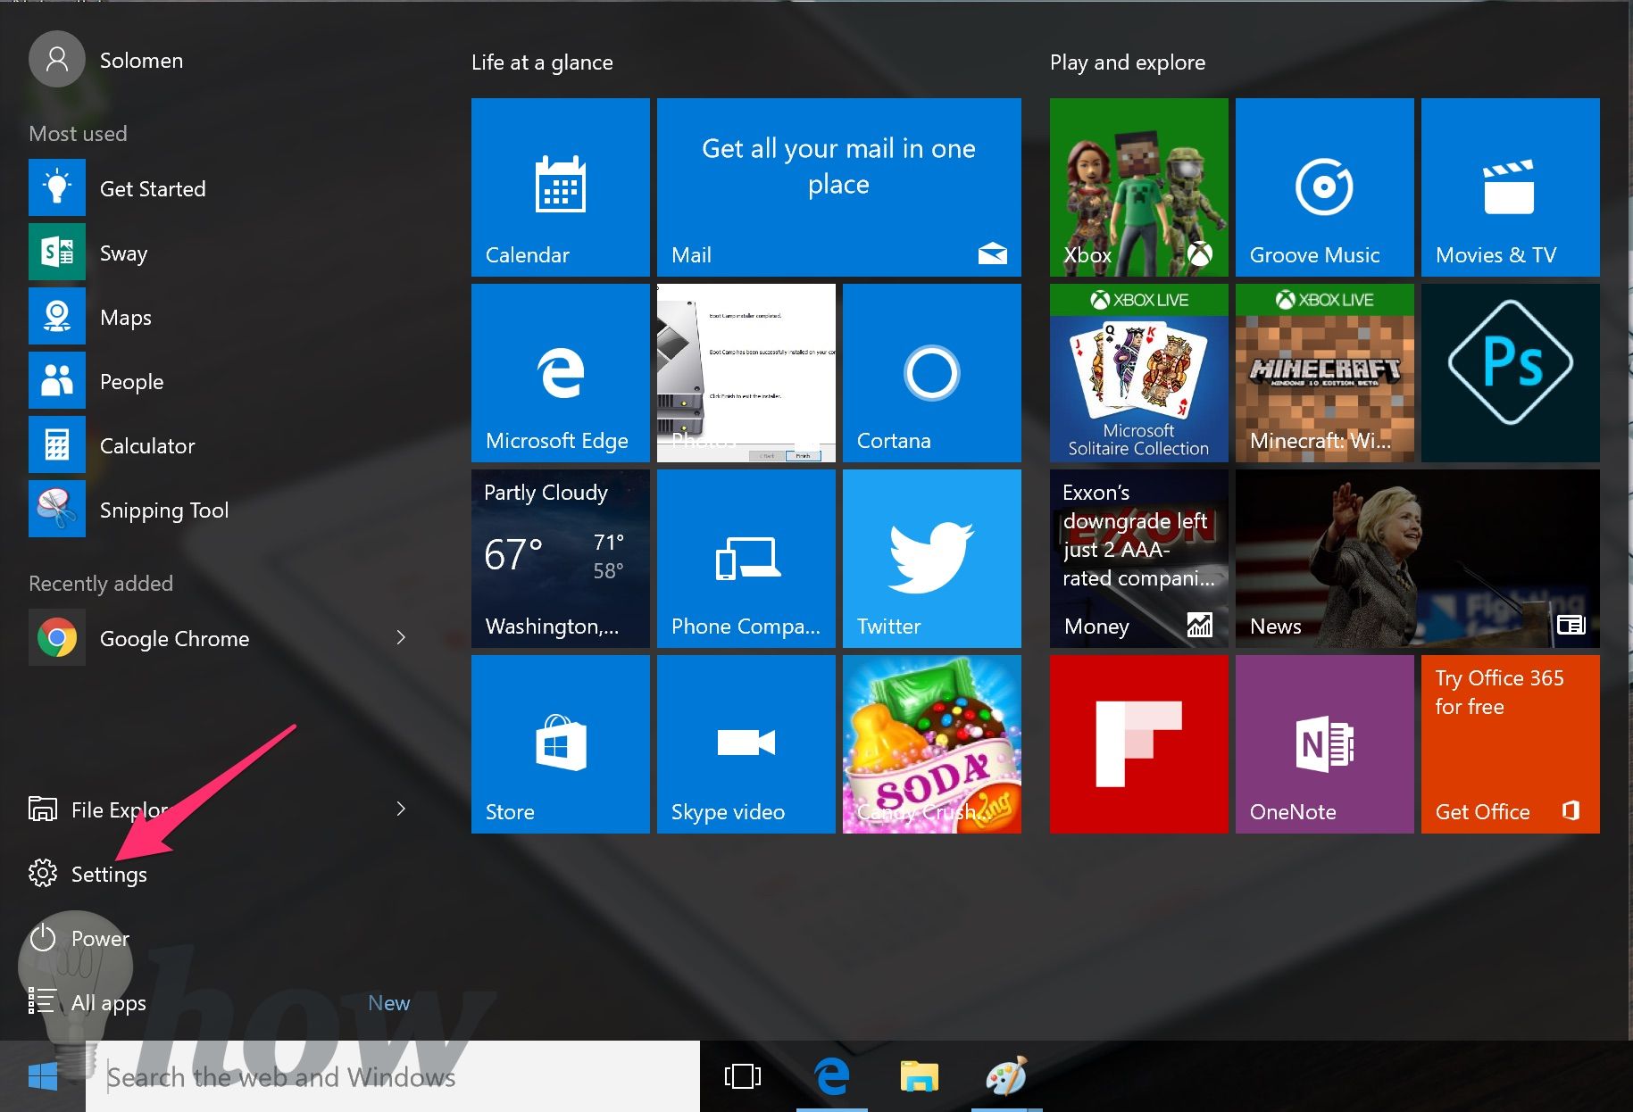Screen dimensions: 1633x1112
Task: Click the Life at a glance group heading
Action: coord(542,62)
